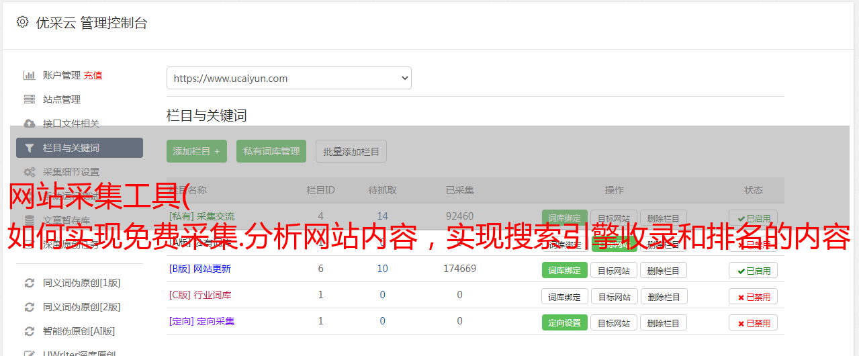This screenshot has height=356, width=859.
Task: Click the 待抓取 column header
Action: click(x=383, y=190)
